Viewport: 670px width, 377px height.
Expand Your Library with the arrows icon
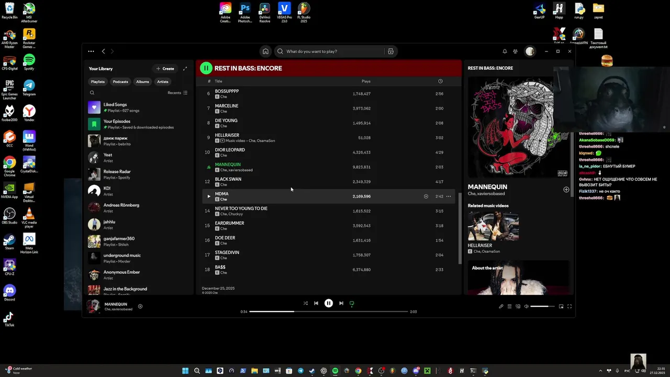[x=185, y=69]
